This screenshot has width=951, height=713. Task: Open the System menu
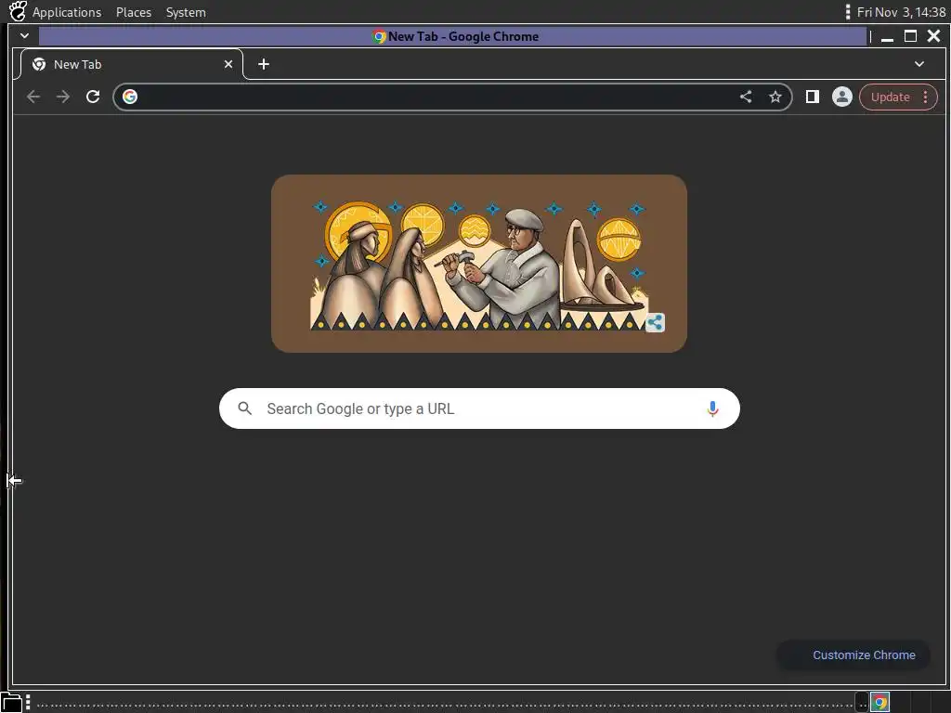pos(186,12)
